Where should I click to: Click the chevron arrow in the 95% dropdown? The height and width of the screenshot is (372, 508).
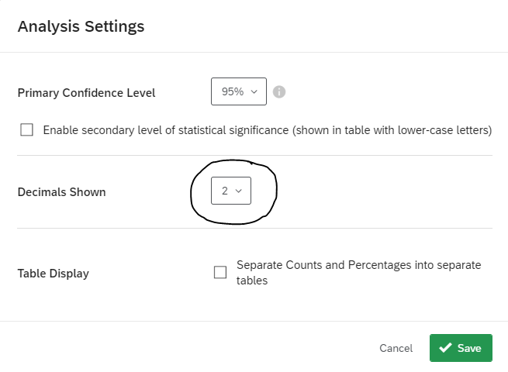point(254,92)
